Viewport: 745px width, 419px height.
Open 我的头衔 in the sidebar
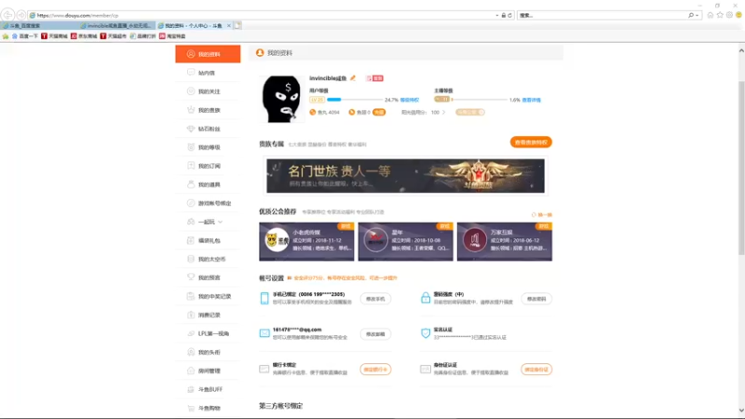click(x=208, y=352)
